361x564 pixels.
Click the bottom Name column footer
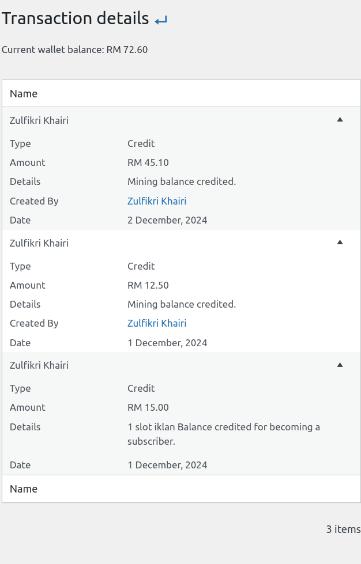click(24, 489)
